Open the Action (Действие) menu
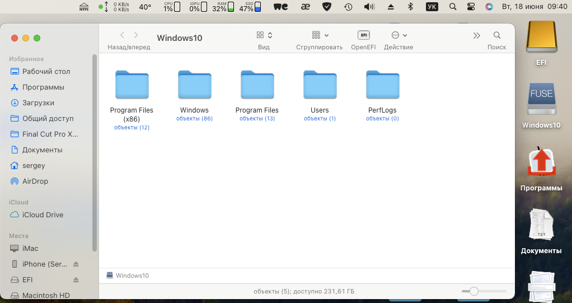Viewport: 572px width, 303px height. (x=398, y=35)
